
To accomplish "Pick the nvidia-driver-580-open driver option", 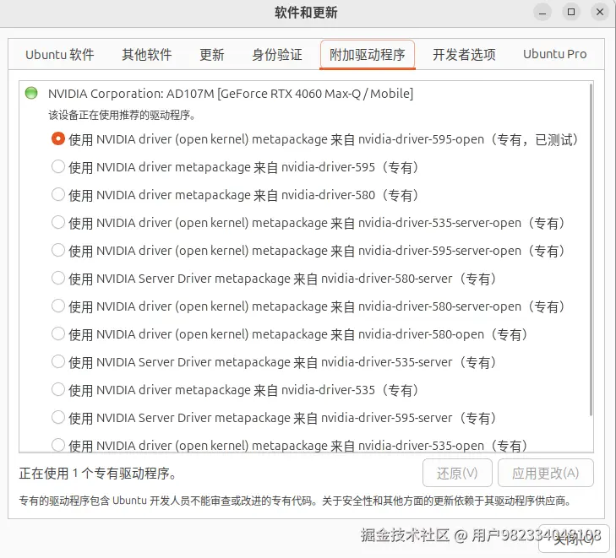I will (58, 334).
